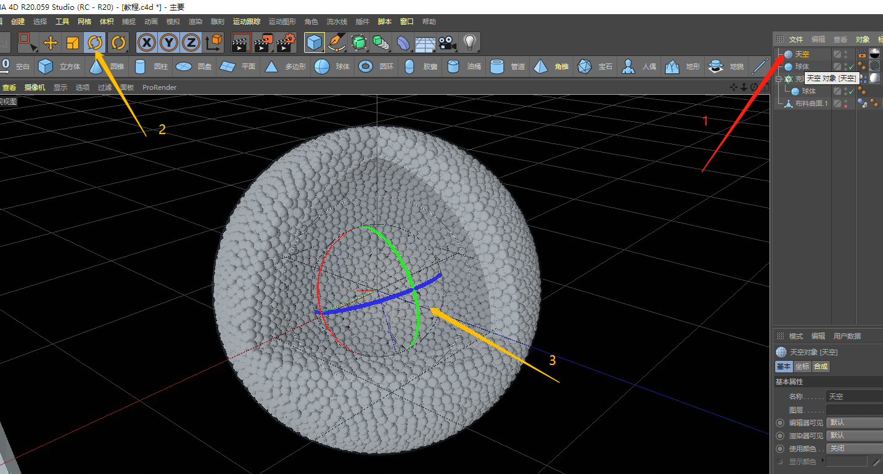This screenshot has width=883, height=474.
Task: Click the 名称 input field
Action: [x=854, y=396]
